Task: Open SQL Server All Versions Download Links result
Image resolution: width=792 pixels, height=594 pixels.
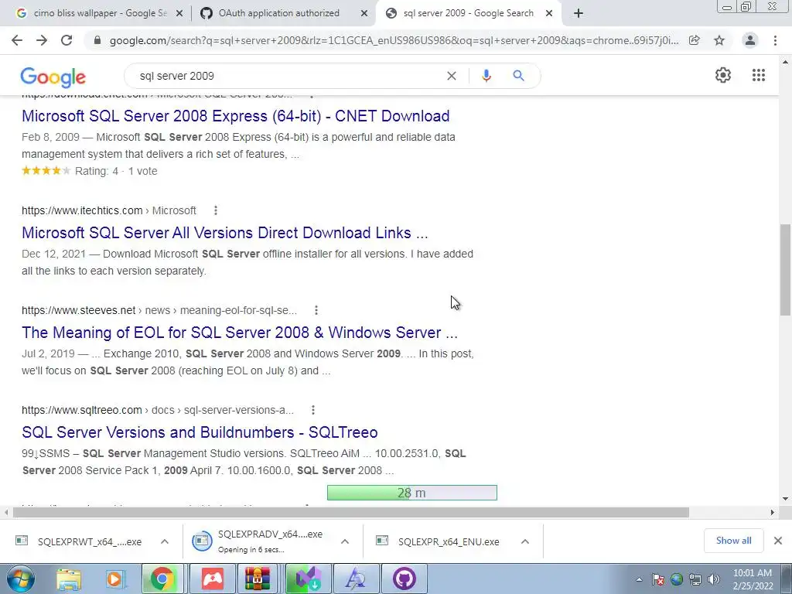Action: 225,233
